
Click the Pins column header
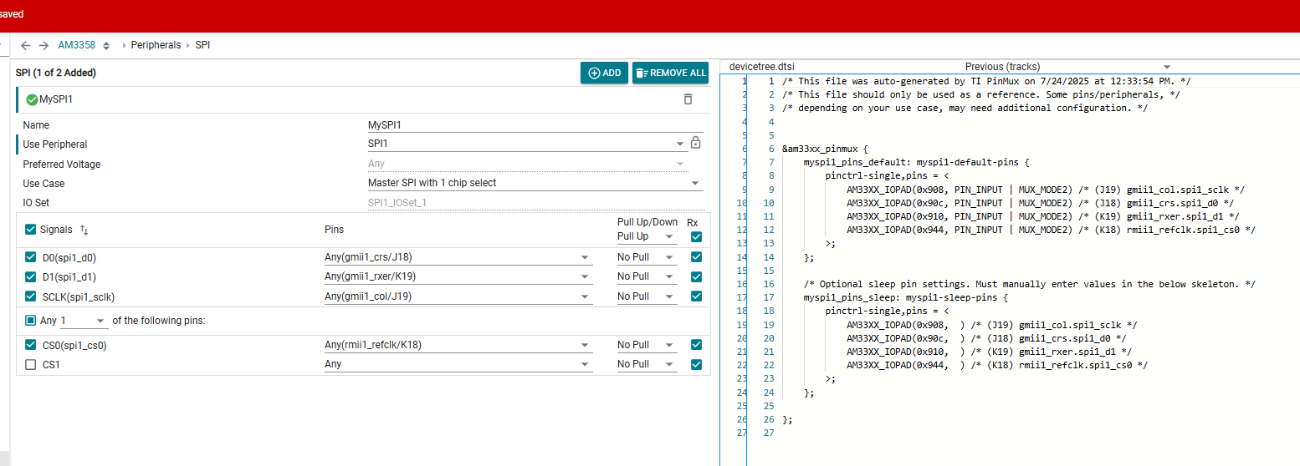[x=334, y=229]
